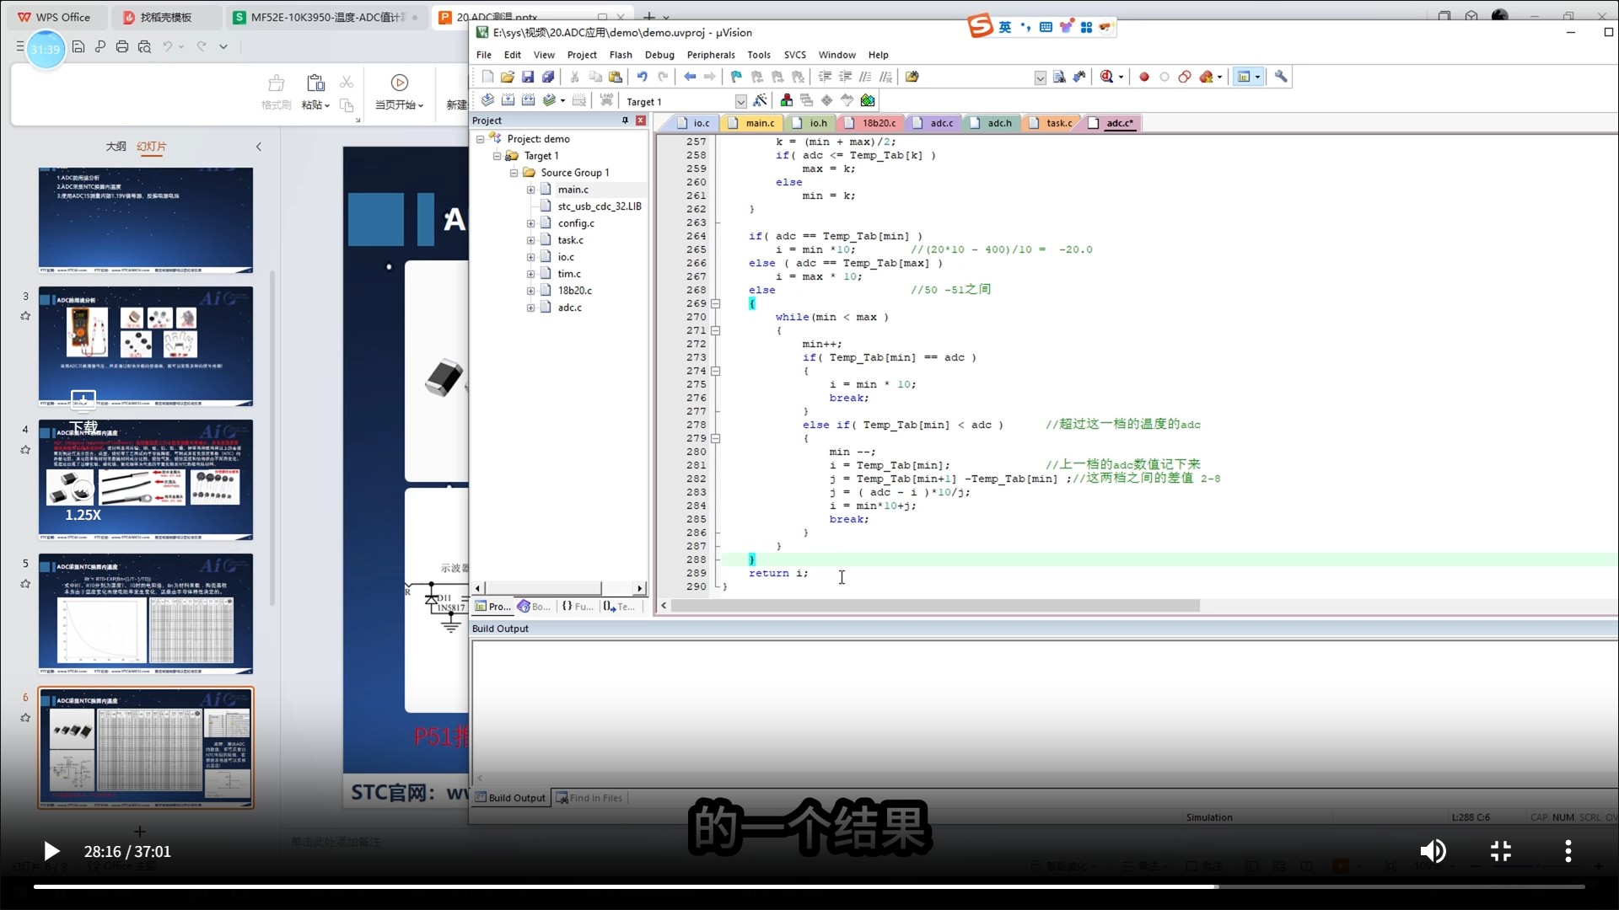Open the File menu in µVision

484,55
